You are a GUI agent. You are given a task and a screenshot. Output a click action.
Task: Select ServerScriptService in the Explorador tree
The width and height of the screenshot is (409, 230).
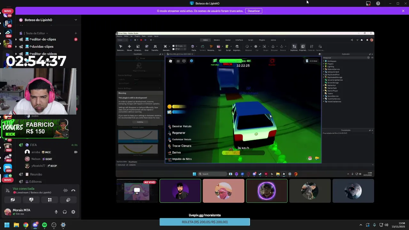pos(335,80)
